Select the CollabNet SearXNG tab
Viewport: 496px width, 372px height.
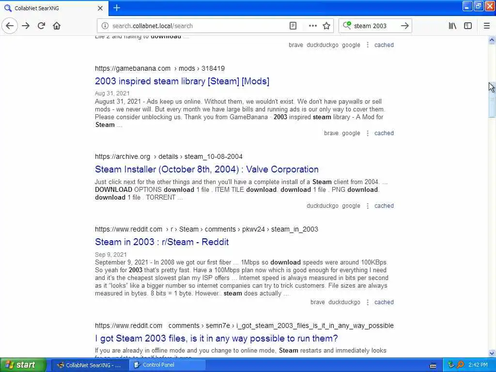click(x=54, y=8)
